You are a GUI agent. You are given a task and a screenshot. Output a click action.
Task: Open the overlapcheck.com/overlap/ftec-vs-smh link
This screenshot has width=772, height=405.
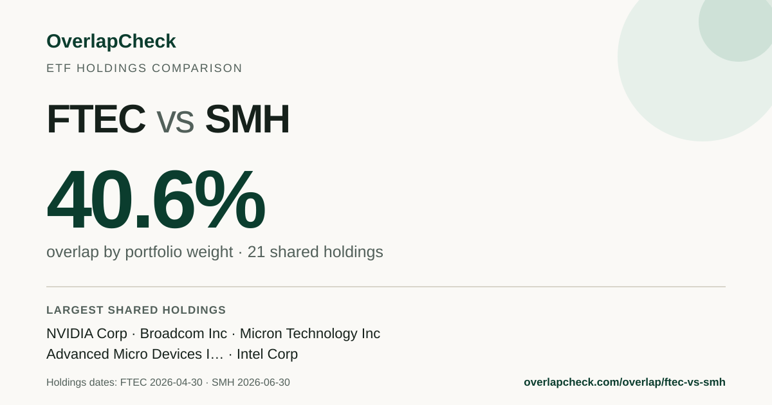[625, 382]
